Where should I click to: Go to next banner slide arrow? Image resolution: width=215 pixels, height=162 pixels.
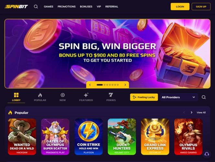[125, 85]
